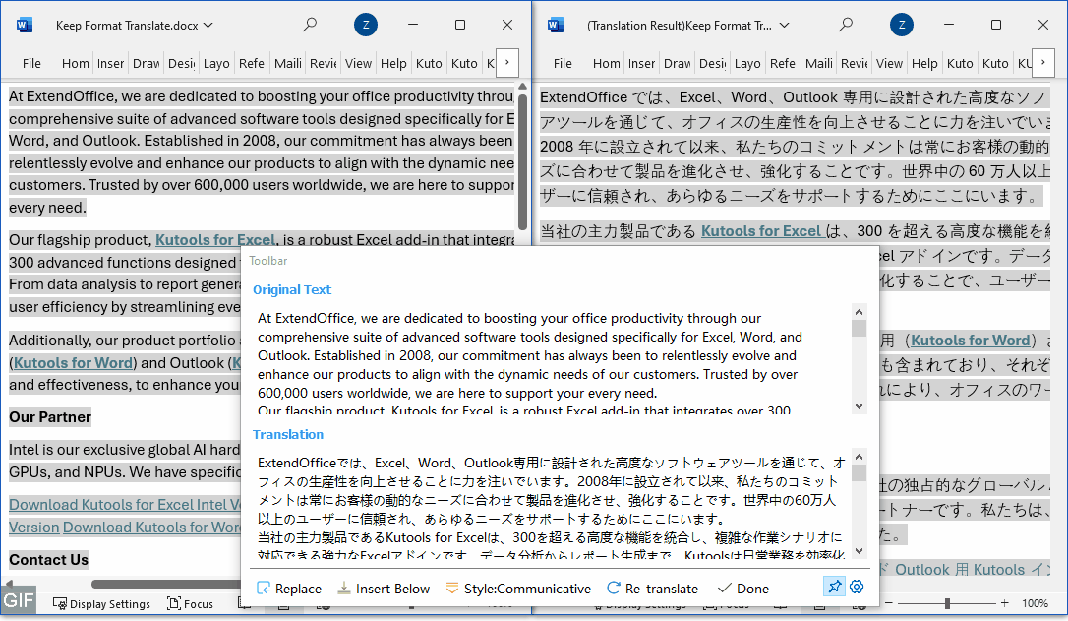Open the Help tab in Translation Result window
This screenshot has width=1068, height=621.
tap(925, 63)
